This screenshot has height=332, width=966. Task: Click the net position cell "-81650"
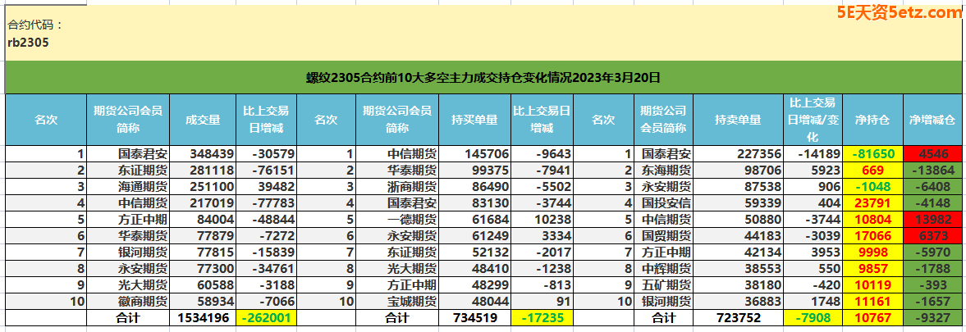click(x=872, y=154)
